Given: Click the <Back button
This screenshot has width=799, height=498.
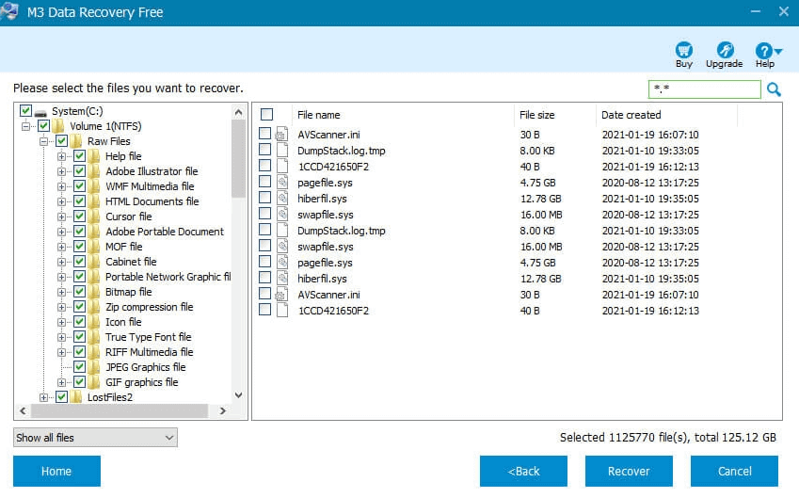Looking at the screenshot, I should pyautogui.click(x=523, y=471).
